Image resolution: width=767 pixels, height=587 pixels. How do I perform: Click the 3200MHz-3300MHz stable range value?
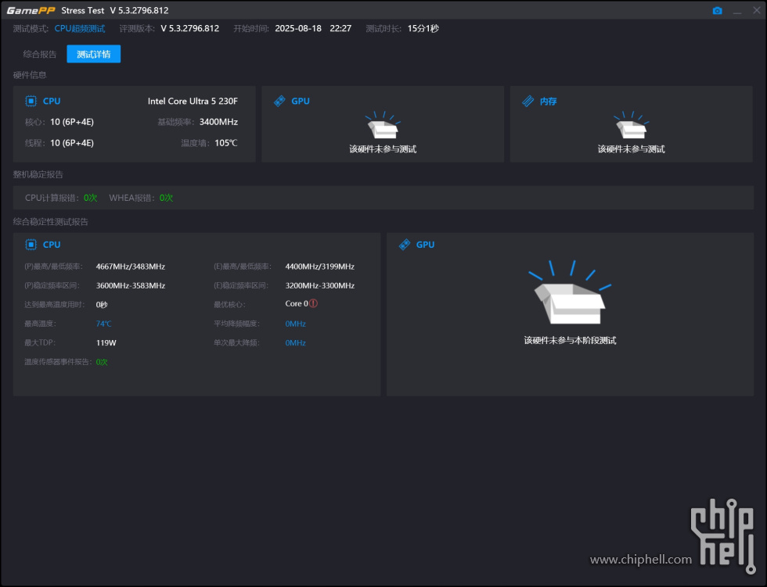(x=320, y=286)
